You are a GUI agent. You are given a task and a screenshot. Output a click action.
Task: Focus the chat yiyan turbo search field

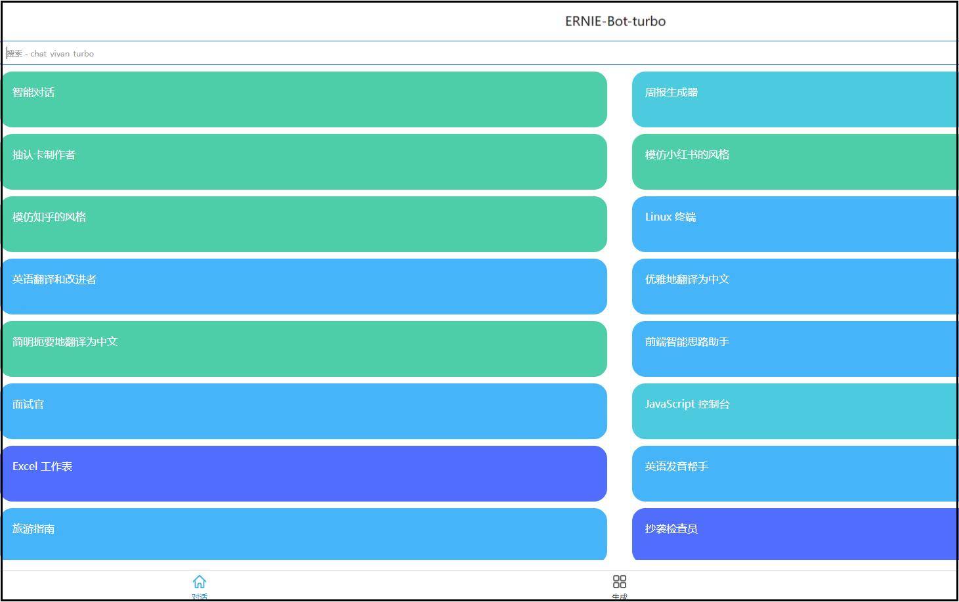[479, 53]
